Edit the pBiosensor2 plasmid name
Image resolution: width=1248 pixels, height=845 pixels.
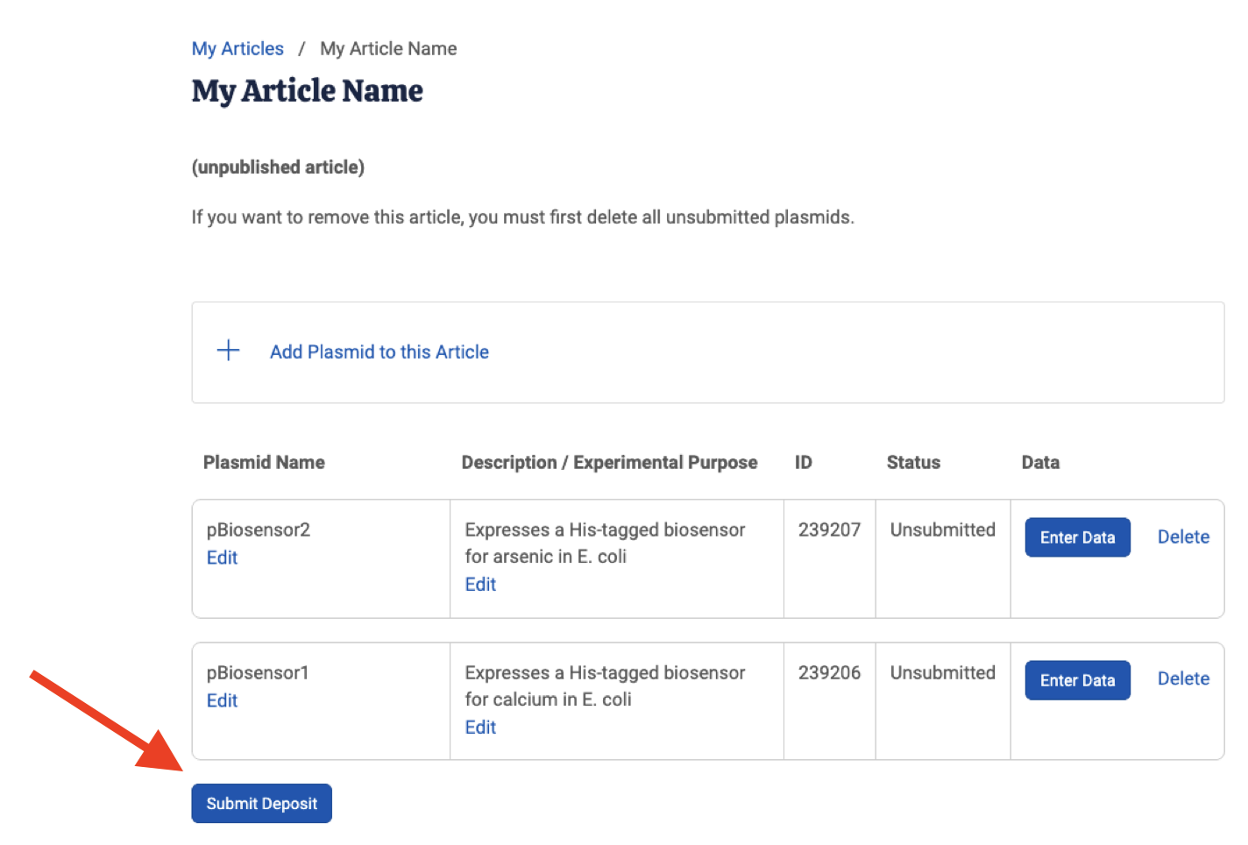pyautogui.click(x=222, y=557)
